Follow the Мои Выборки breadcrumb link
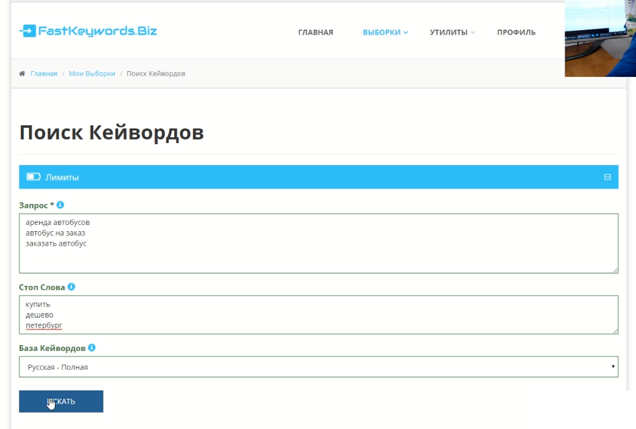 [x=92, y=73]
